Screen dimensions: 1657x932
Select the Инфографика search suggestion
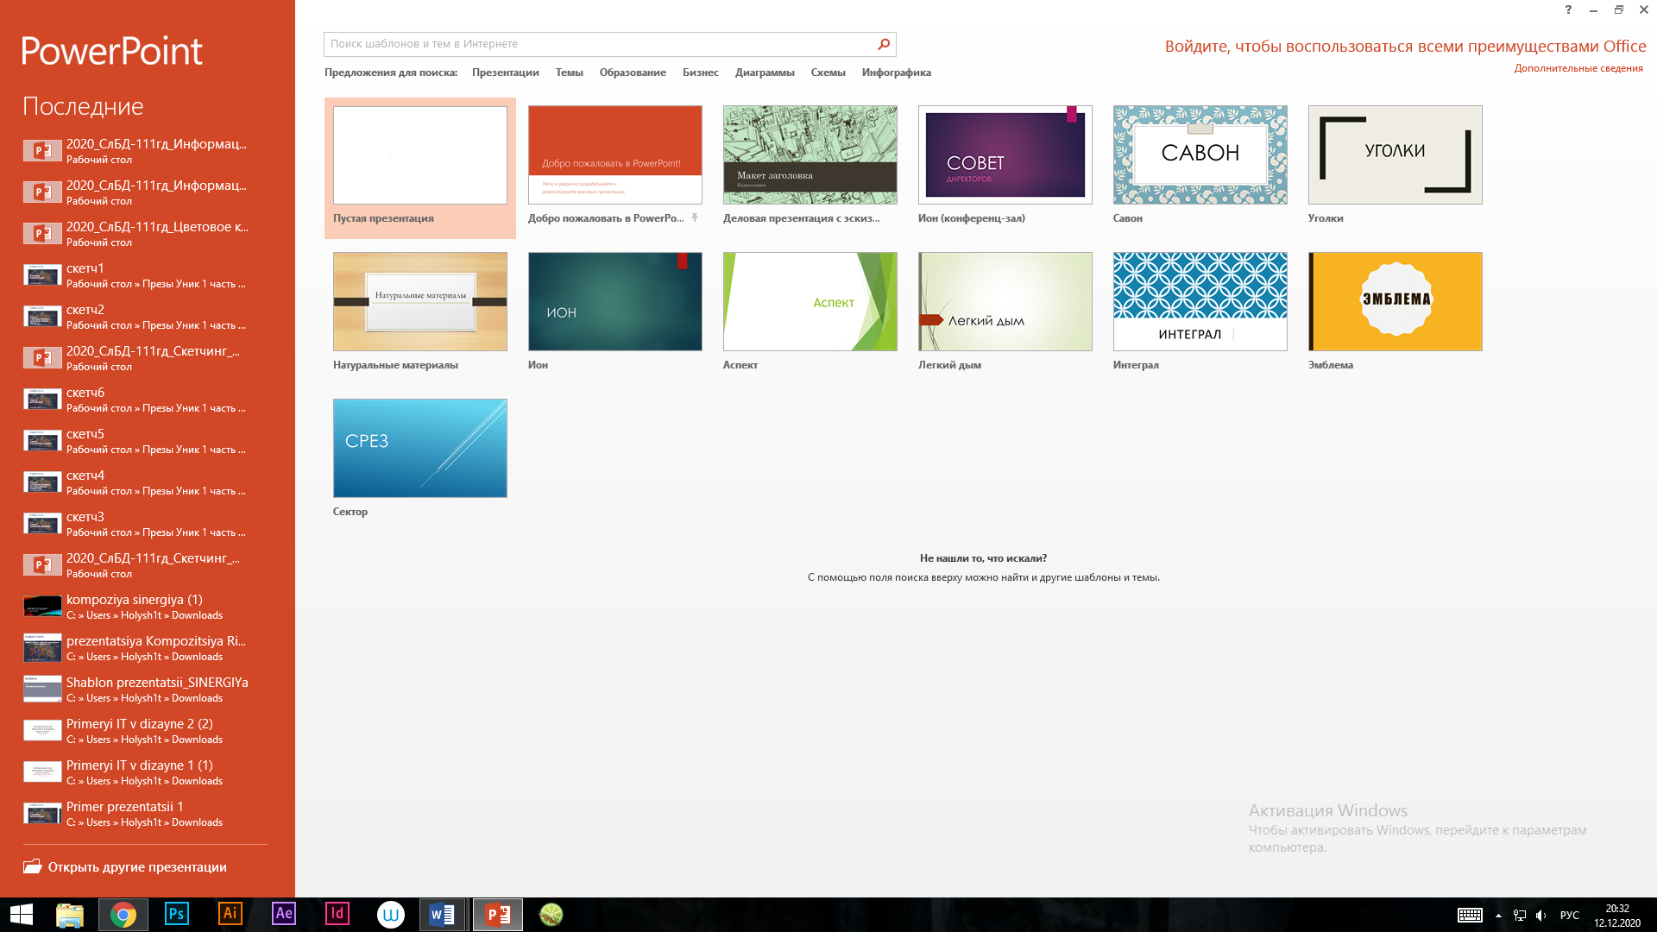pyautogui.click(x=896, y=72)
